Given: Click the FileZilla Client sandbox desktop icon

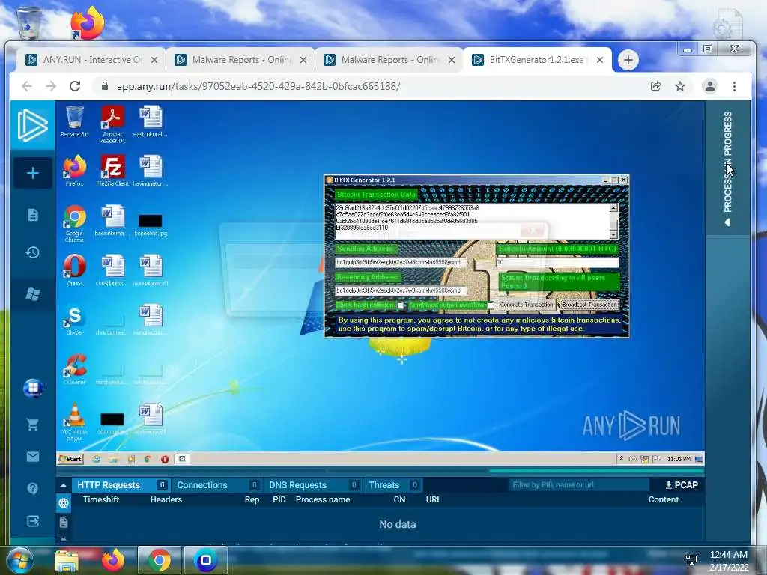Looking at the screenshot, I should [112, 170].
